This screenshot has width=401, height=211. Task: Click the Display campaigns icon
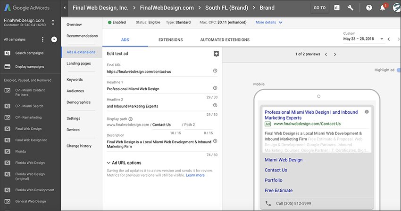coord(8,67)
